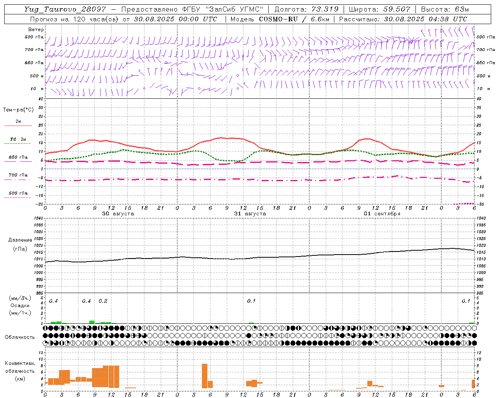Click the (мм/1ч.) precipitation unit label
The width and height of the screenshot is (497, 398).
click(20, 313)
